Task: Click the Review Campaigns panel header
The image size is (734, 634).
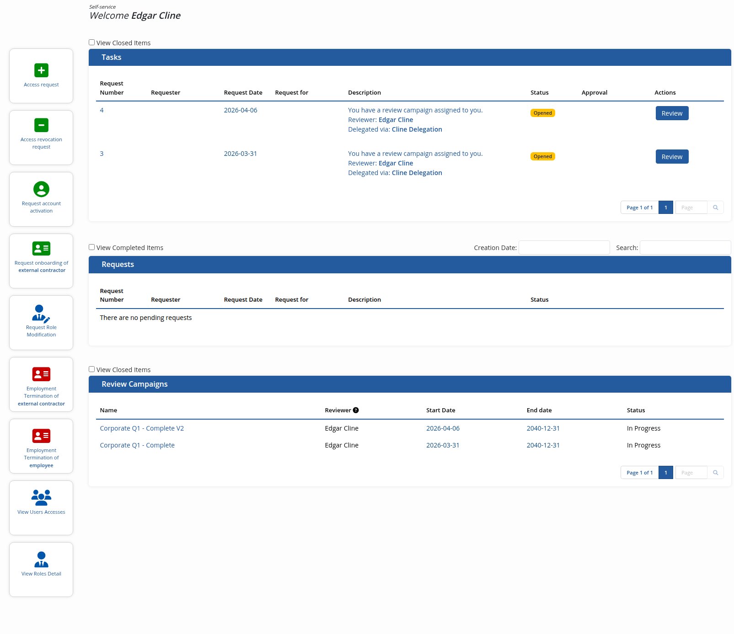Action: point(410,384)
